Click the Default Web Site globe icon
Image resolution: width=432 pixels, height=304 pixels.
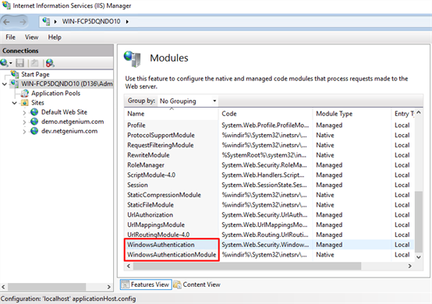point(34,112)
